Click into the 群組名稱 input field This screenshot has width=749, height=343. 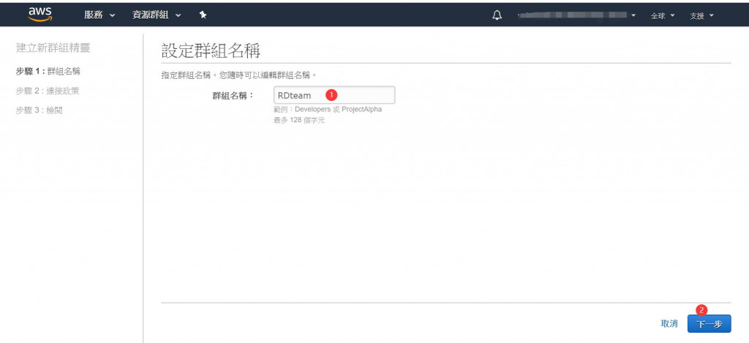tap(334, 95)
